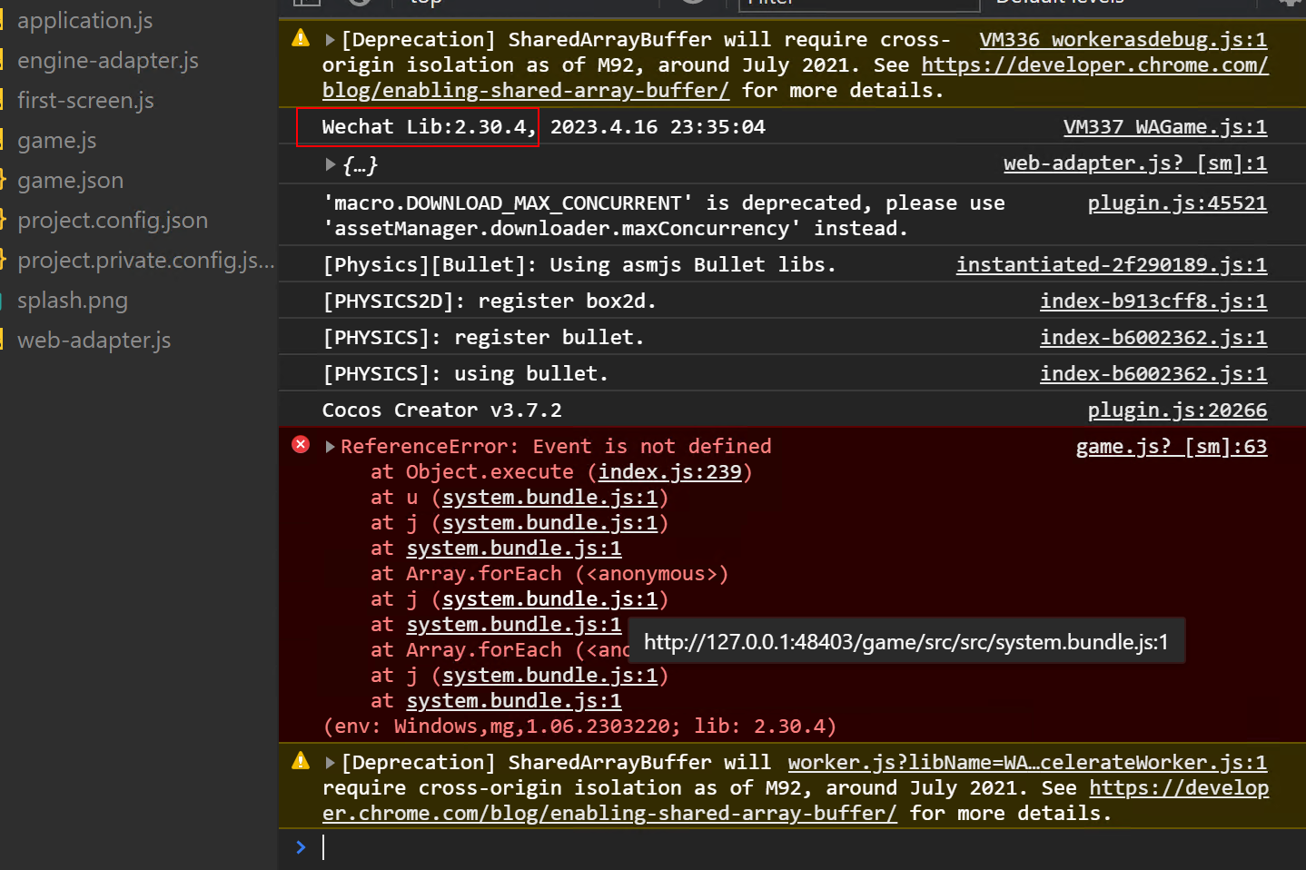Click the red error icon beside ReferenceError

click(x=301, y=445)
